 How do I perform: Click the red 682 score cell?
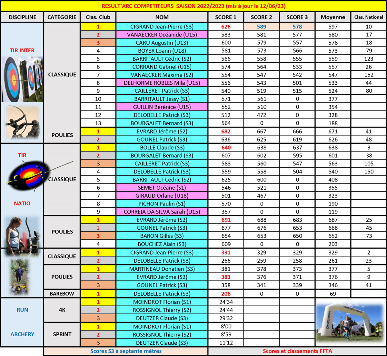[226, 131]
